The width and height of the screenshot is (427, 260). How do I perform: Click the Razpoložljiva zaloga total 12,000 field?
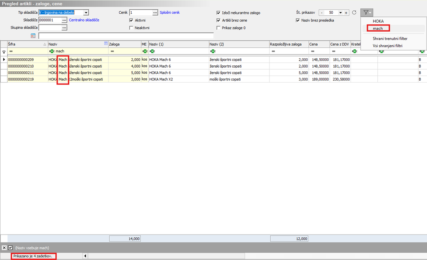(289, 238)
